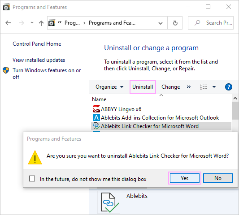
Task: Open the view options dropdown arrow
Action: [x=214, y=87]
